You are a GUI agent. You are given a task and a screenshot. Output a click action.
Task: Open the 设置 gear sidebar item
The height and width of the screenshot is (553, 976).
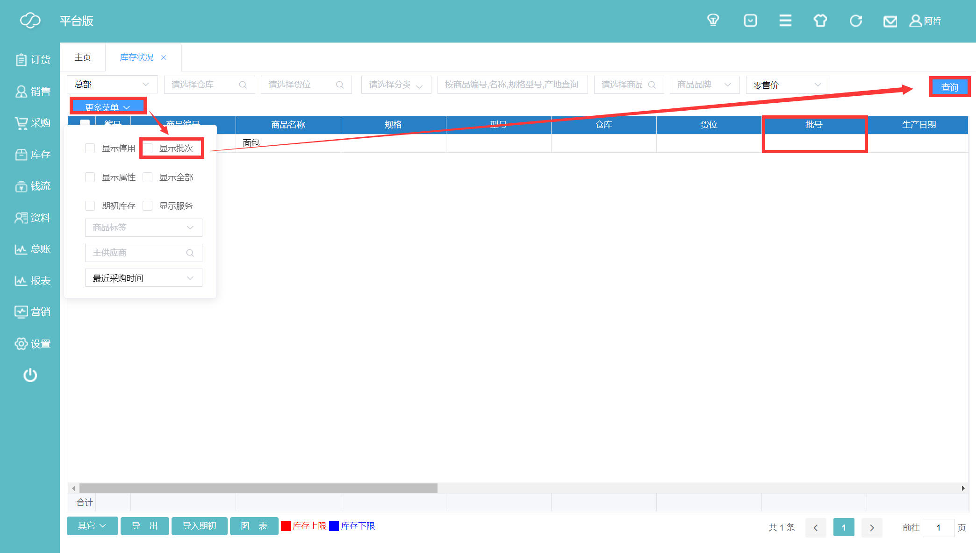click(x=33, y=344)
